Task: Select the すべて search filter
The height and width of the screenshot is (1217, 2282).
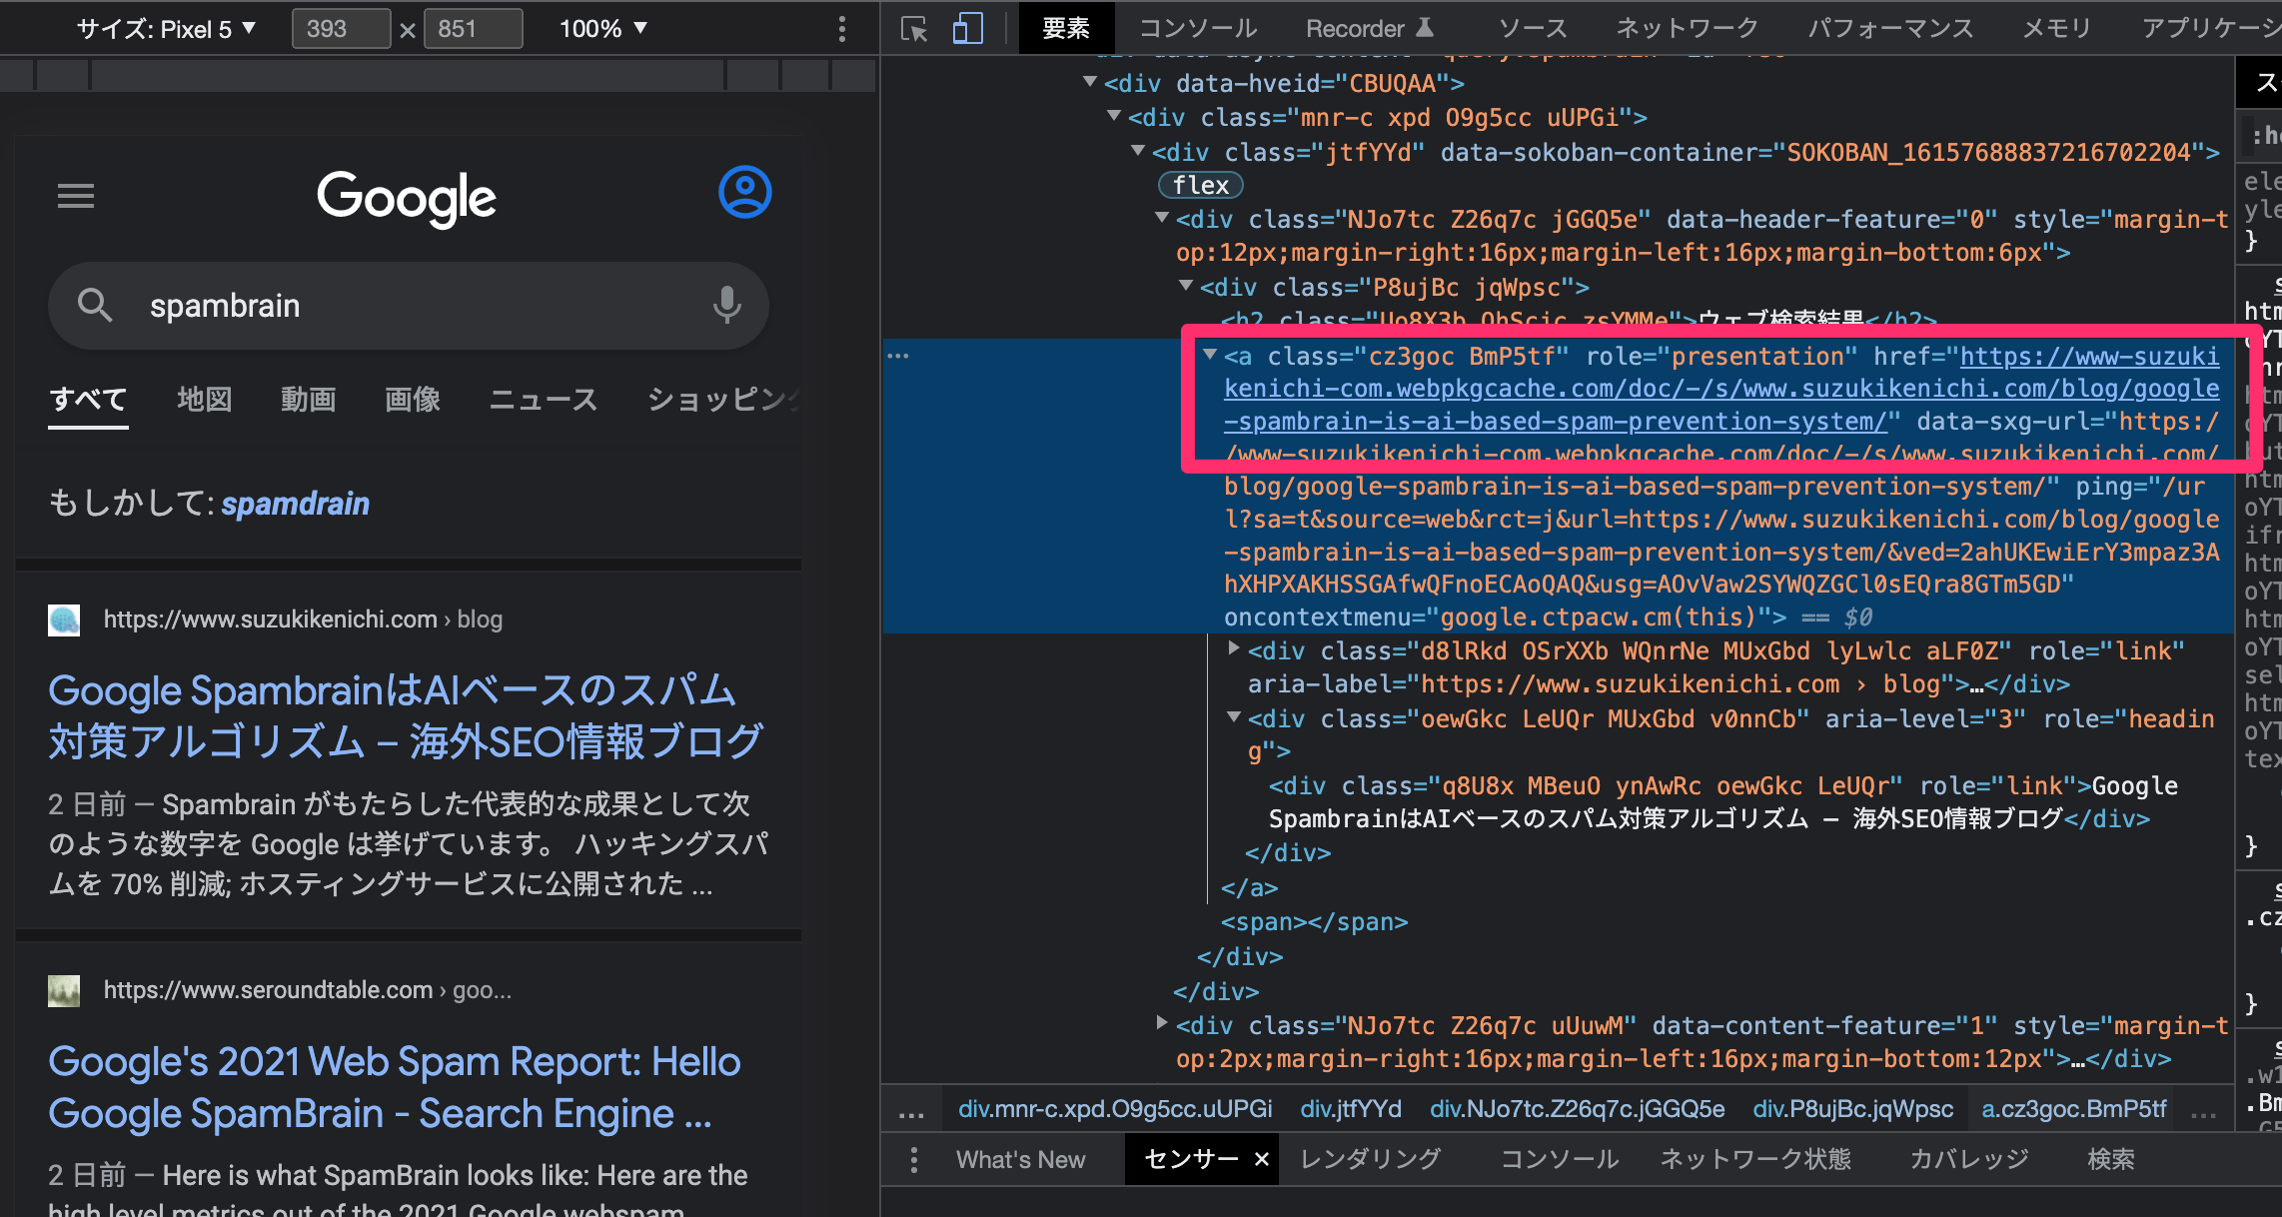Action: click(x=88, y=400)
